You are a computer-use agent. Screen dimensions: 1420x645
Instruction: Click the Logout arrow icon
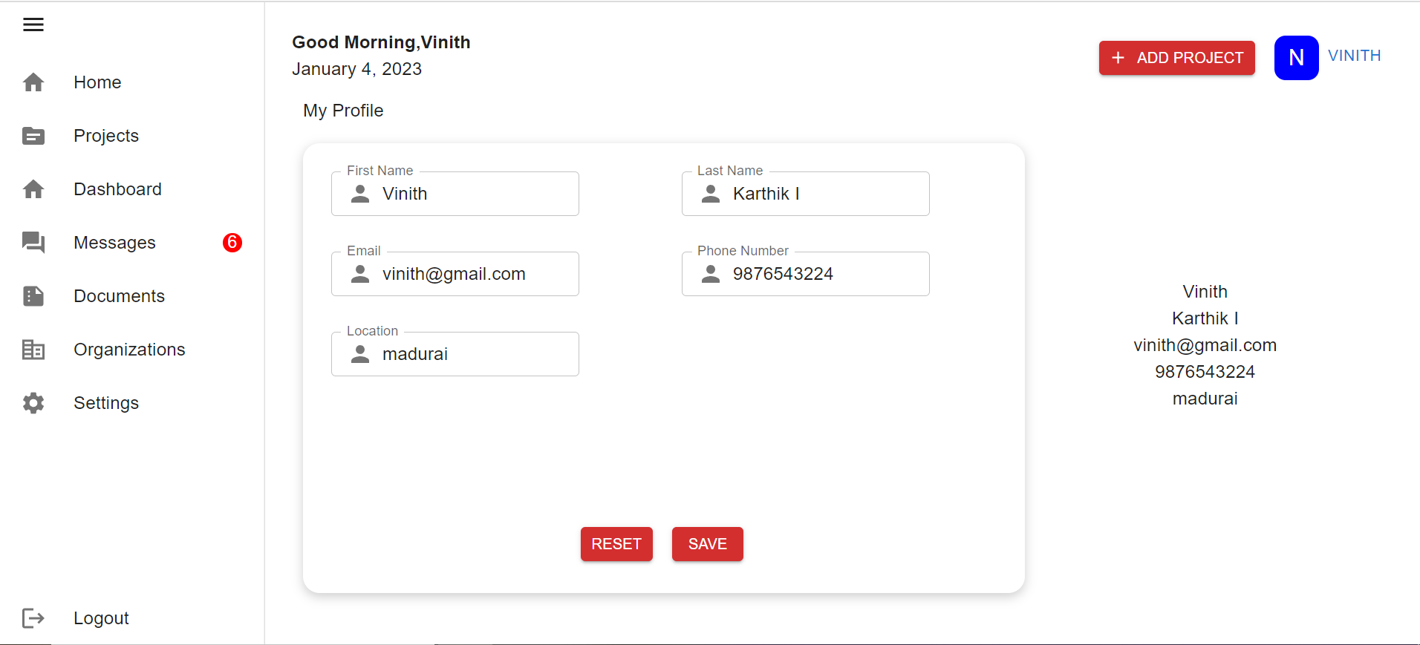click(33, 618)
